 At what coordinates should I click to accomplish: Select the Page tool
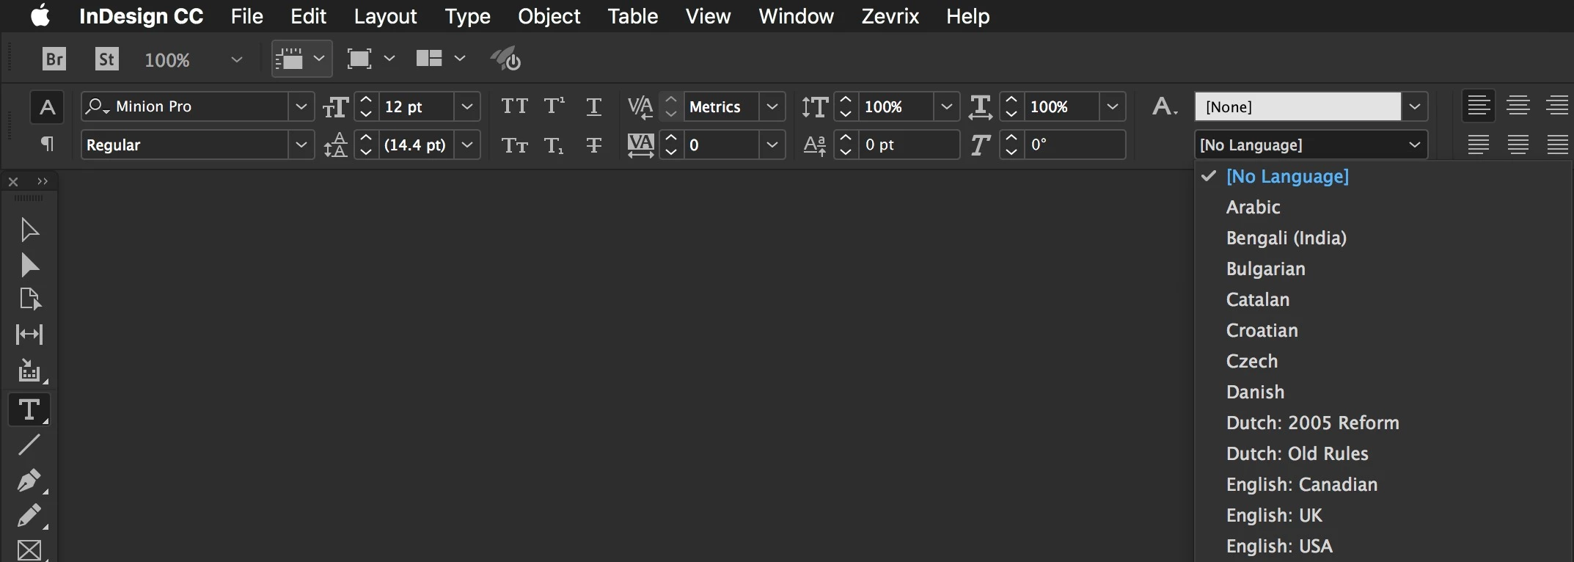point(29,299)
